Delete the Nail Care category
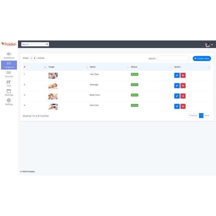The height and width of the screenshot is (216, 216). point(183,106)
